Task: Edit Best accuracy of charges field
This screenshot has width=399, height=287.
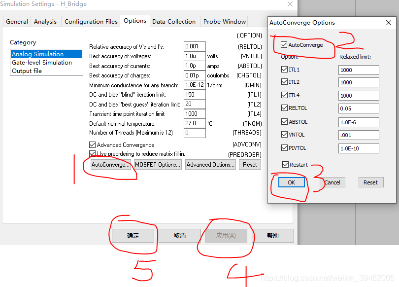Action: tap(195, 75)
